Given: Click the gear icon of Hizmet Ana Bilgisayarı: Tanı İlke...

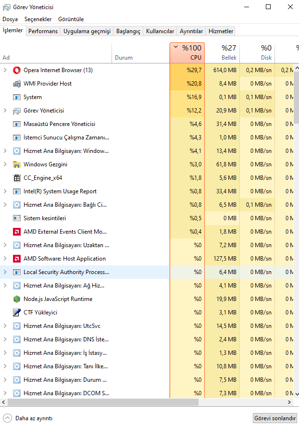Looking at the screenshot, I should 17,366.
